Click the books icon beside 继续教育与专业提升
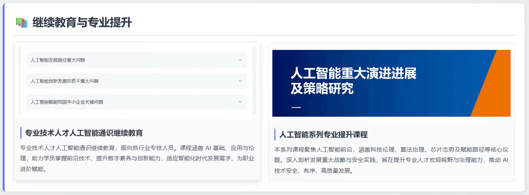 21,23
